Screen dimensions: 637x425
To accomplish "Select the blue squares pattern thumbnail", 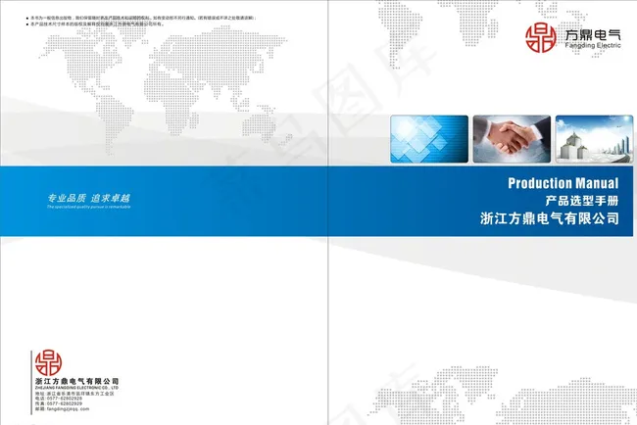I will [x=429, y=139].
